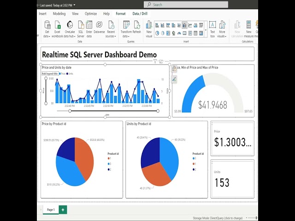Create a New measure
The image size is (295, 221).
pos(249,29)
